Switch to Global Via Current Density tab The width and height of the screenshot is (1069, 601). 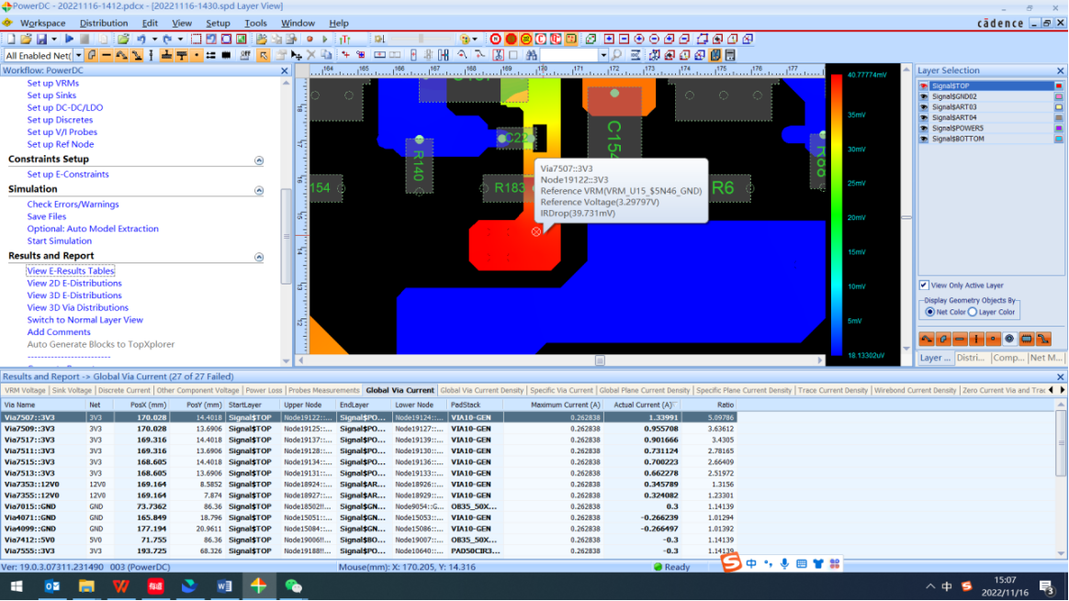(x=481, y=391)
